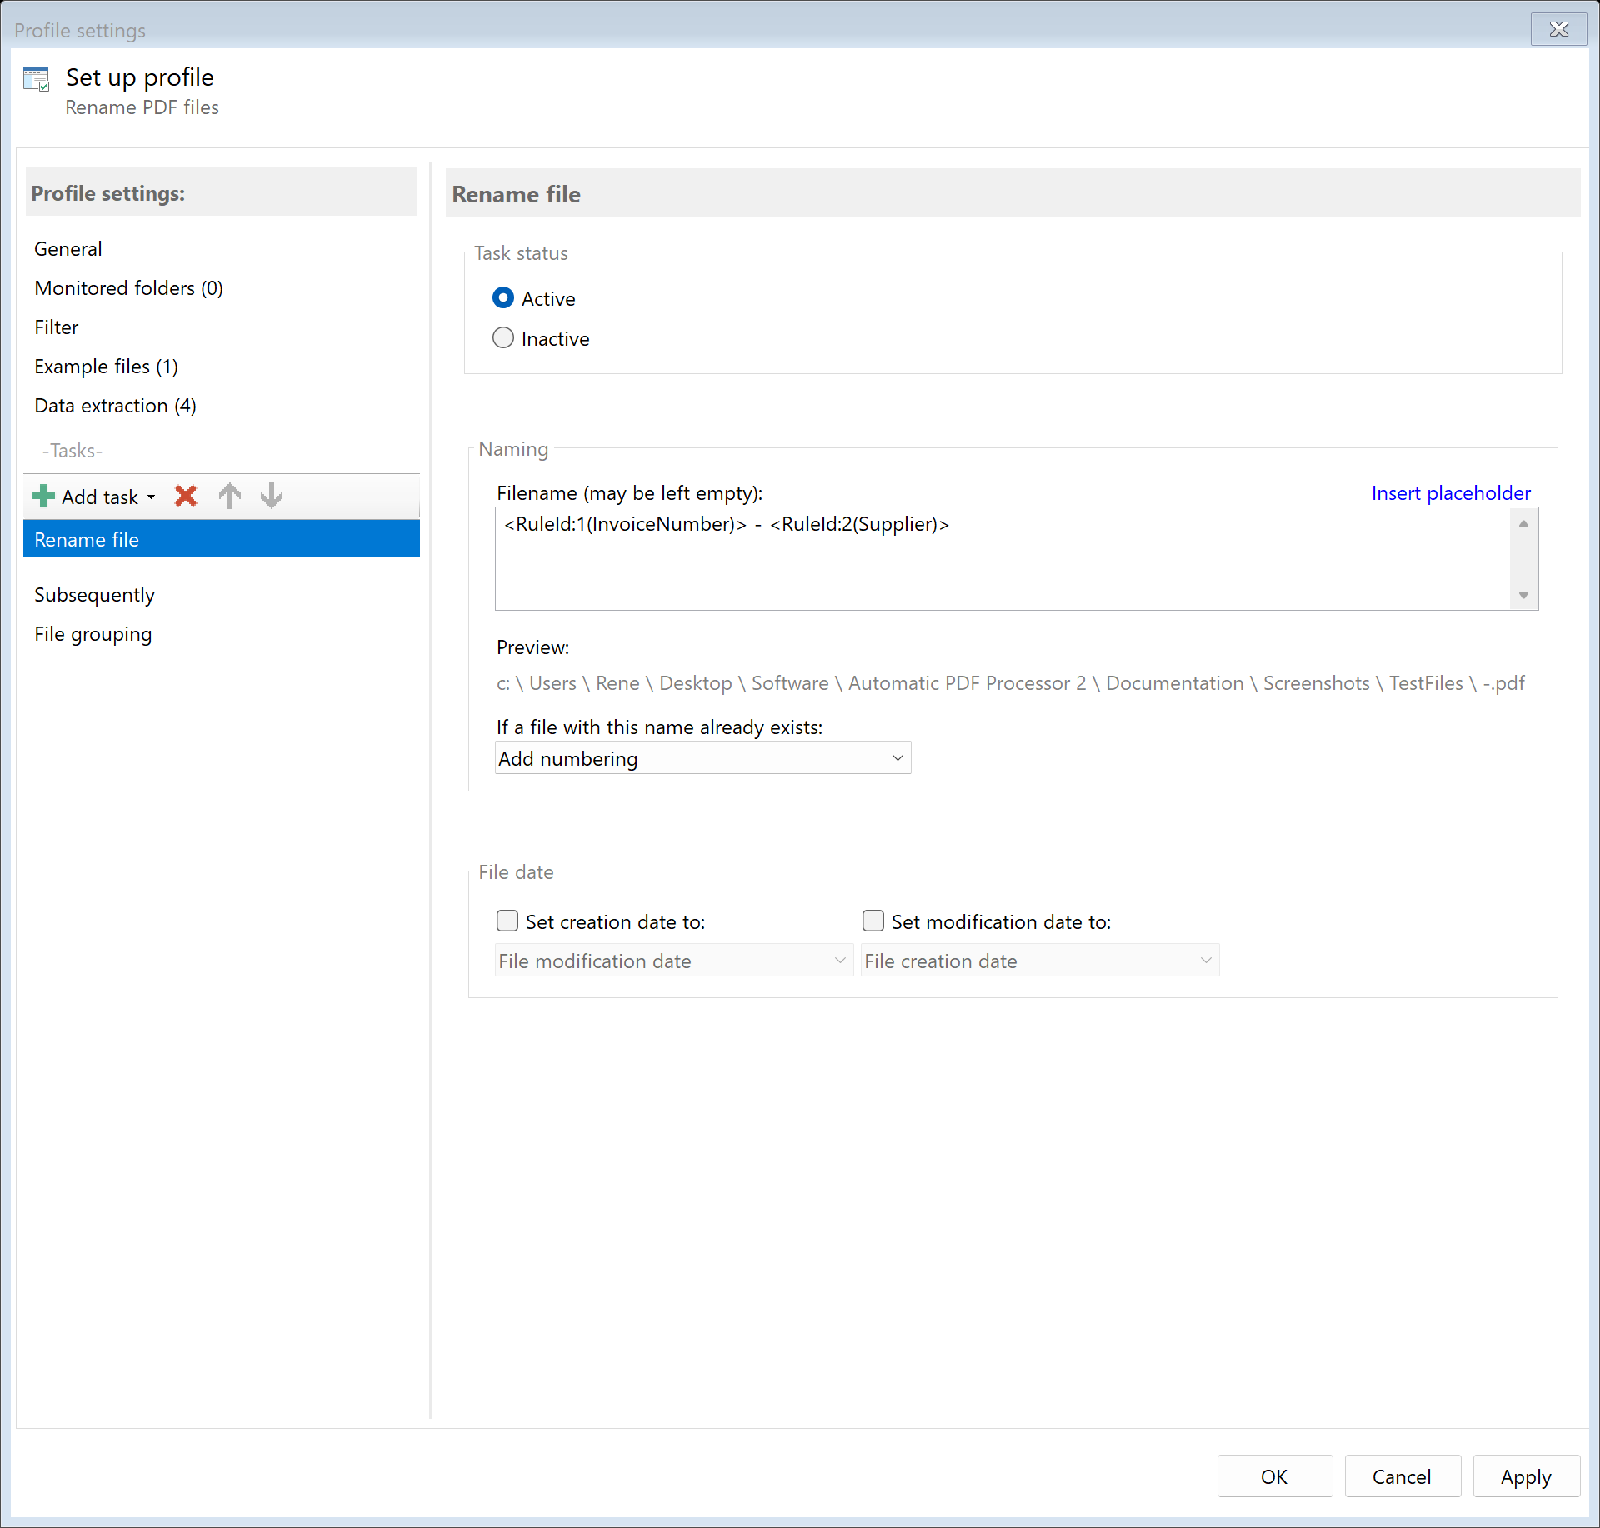1600x1528 pixels.
Task: Click the Insert placeholder link
Action: tap(1450, 492)
